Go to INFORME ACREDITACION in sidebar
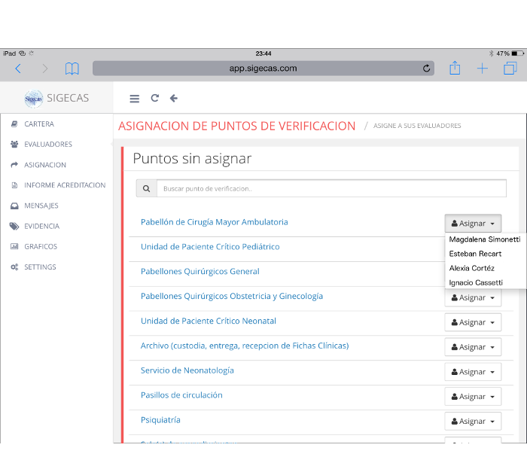 pos(65,185)
